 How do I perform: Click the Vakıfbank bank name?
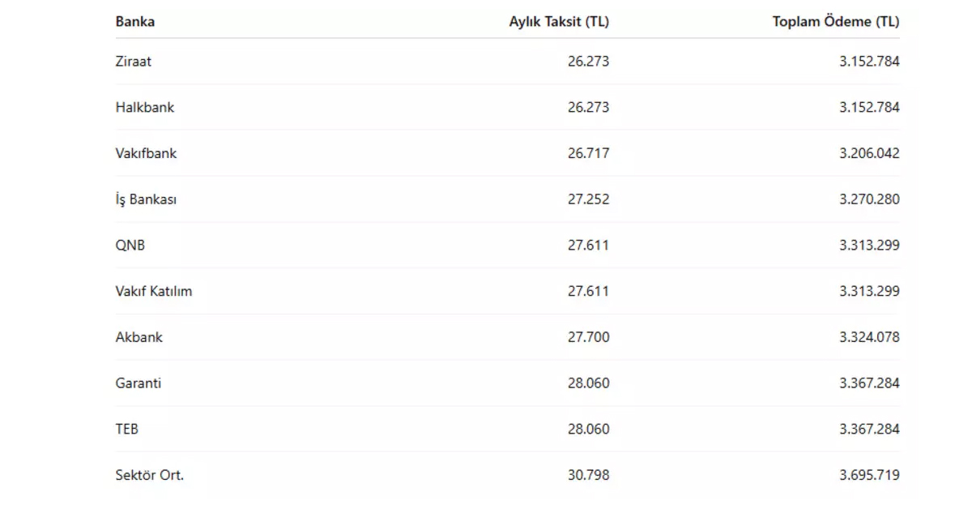pyautogui.click(x=146, y=153)
